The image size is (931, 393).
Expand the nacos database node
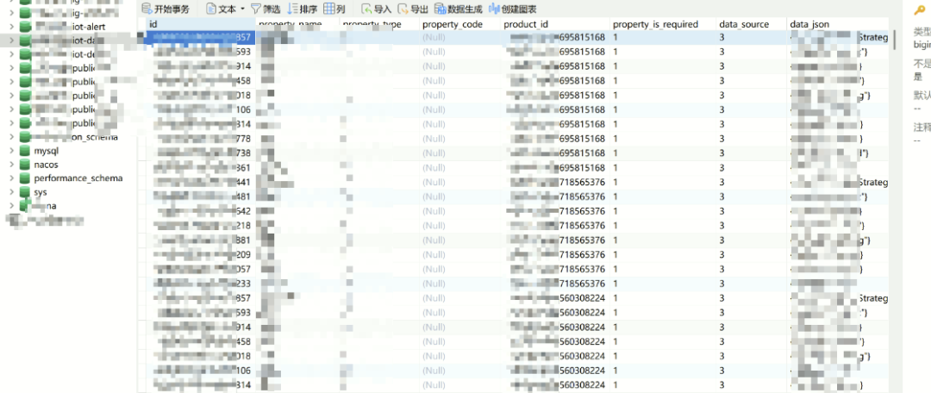pyautogui.click(x=11, y=165)
